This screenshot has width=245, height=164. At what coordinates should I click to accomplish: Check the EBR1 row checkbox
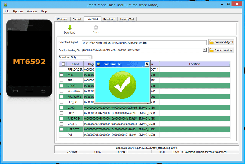[62, 80]
